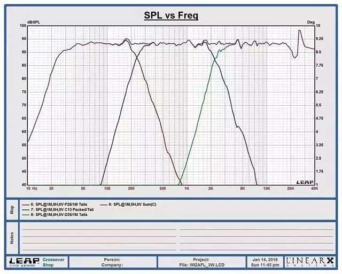The image size is (342, 274).
Task: Click the 1K frequency axis label
Action: pos(186,189)
